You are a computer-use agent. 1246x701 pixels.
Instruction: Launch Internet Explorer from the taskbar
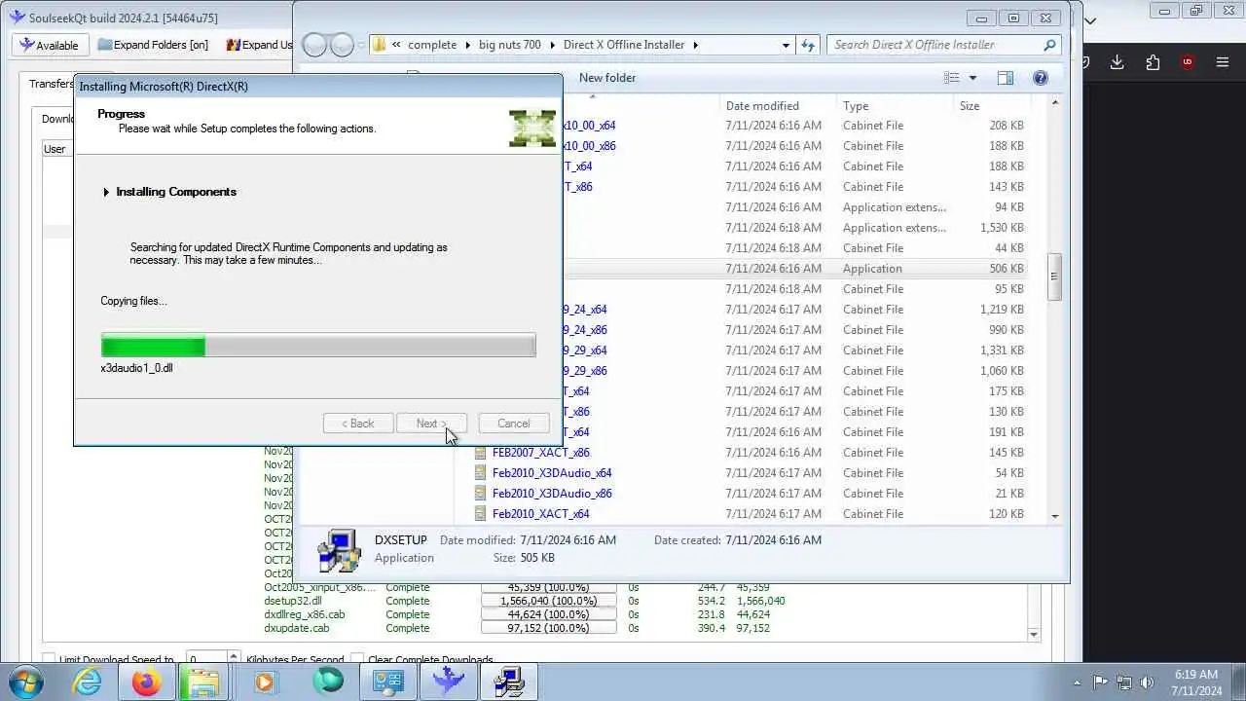pyautogui.click(x=88, y=682)
